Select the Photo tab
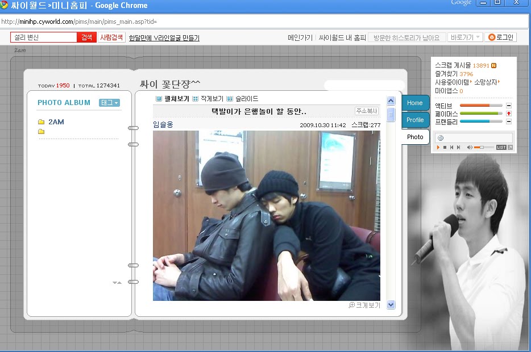 tap(415, 137)
